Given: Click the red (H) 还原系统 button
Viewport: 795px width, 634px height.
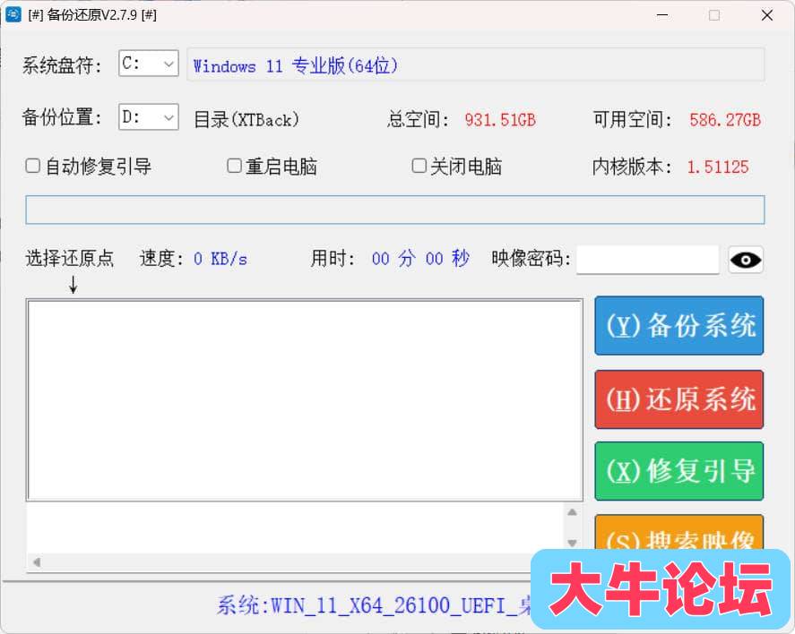Looking at the screenshot, I should pos(678,399).
